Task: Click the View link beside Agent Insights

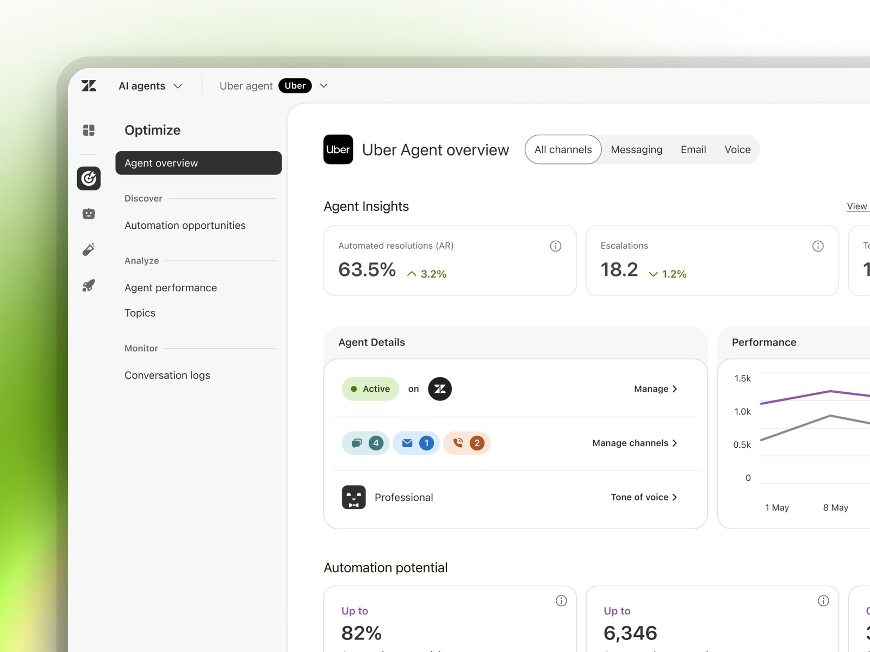Action: 857,206
